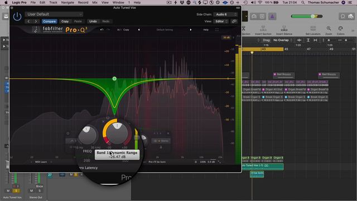Click the Zoom toolbar icon
Viewport: 357px width, 201px height.
(329, 30)
